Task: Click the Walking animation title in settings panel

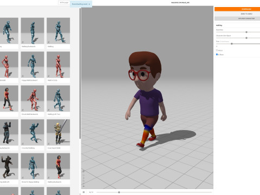Action: (219, 25)
